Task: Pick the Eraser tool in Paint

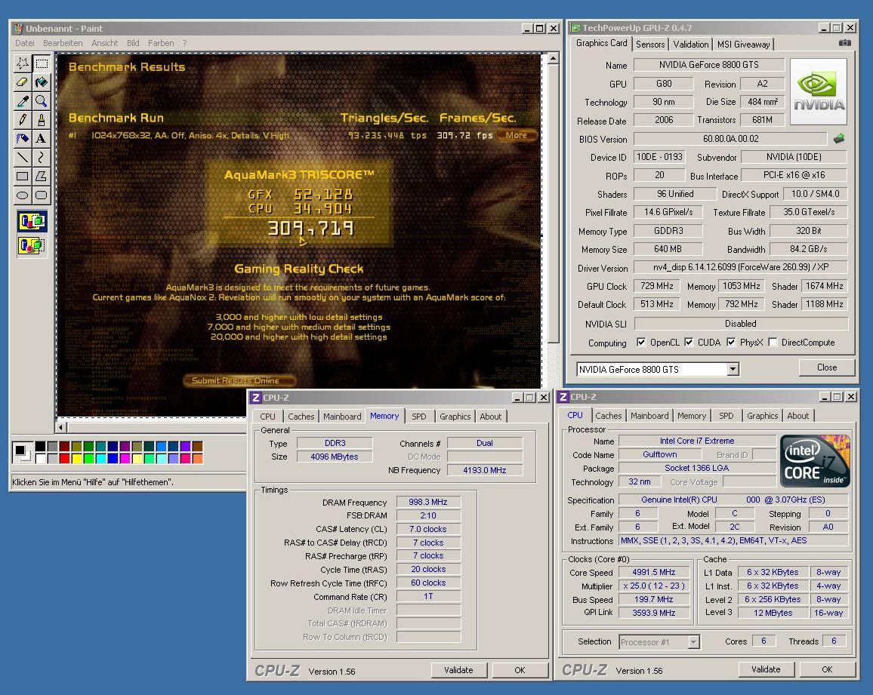Action: click(22, 81)
